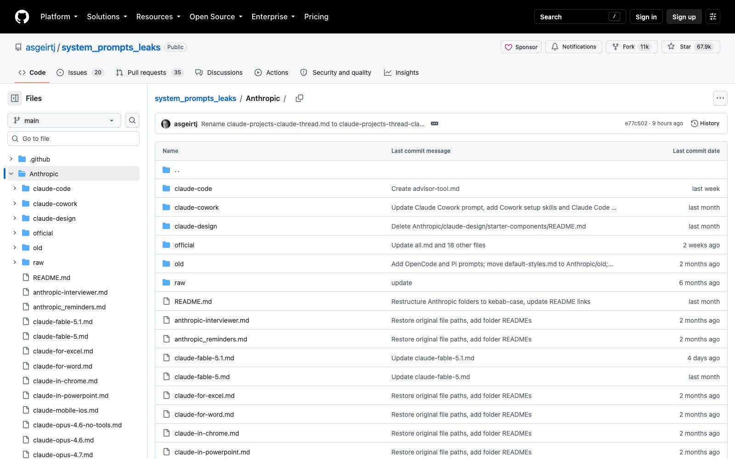The width and height of the screenshot is (735, 459).
Task: Open the Discussions tab
Action: 219,73
